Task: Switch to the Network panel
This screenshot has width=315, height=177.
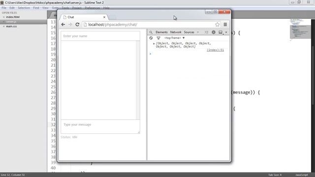Action: 176,32
